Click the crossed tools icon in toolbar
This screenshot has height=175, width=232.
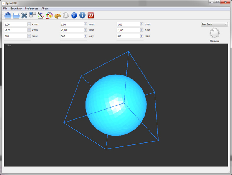(x=24, y=15)
